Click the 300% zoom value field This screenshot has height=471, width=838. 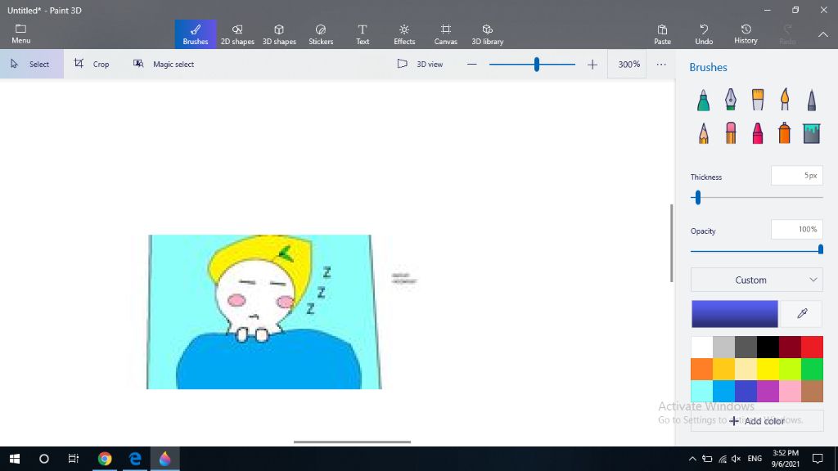(x=628, y=64)
